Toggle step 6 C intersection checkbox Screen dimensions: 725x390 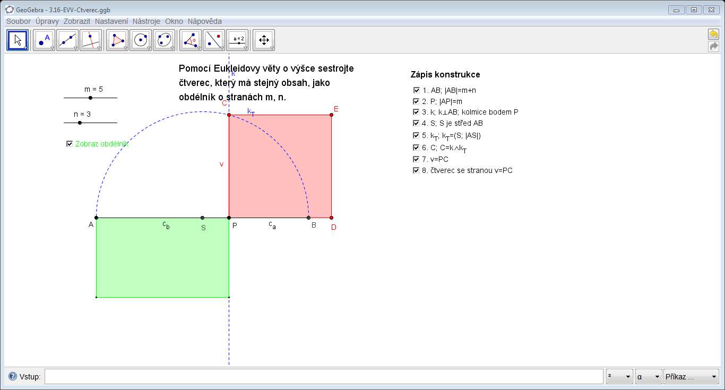point(416,148)
